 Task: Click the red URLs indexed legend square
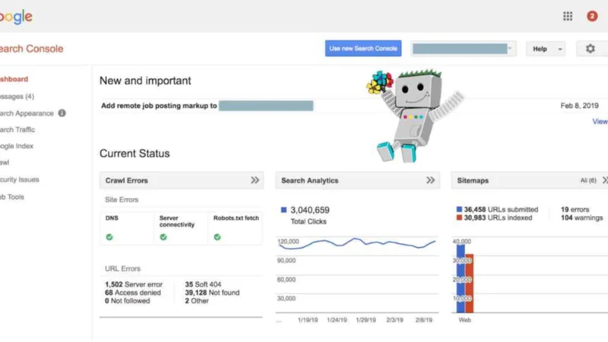(459, 218)
